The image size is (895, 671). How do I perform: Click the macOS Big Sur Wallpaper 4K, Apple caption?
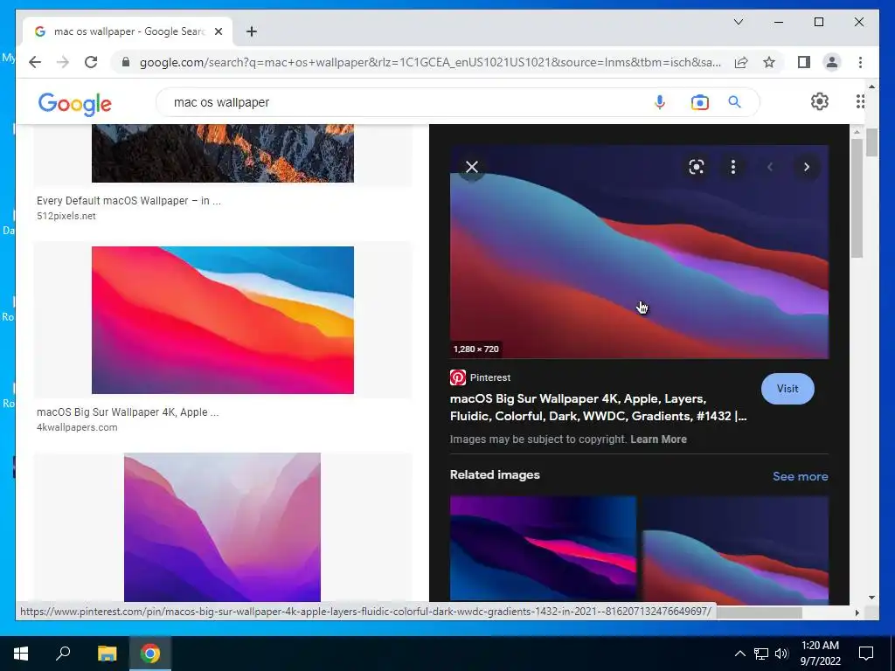pos(128,412)
